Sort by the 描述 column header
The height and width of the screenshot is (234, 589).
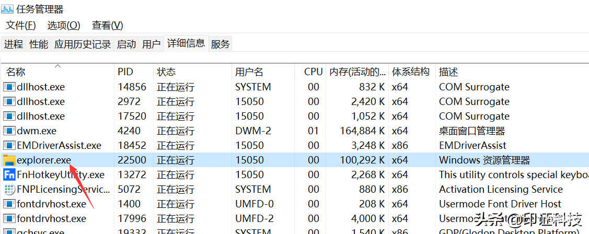click(x=512, y=72)
